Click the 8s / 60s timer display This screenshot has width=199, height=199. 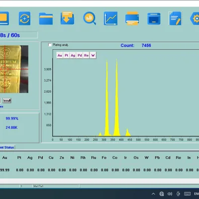[x=10, y=35]
